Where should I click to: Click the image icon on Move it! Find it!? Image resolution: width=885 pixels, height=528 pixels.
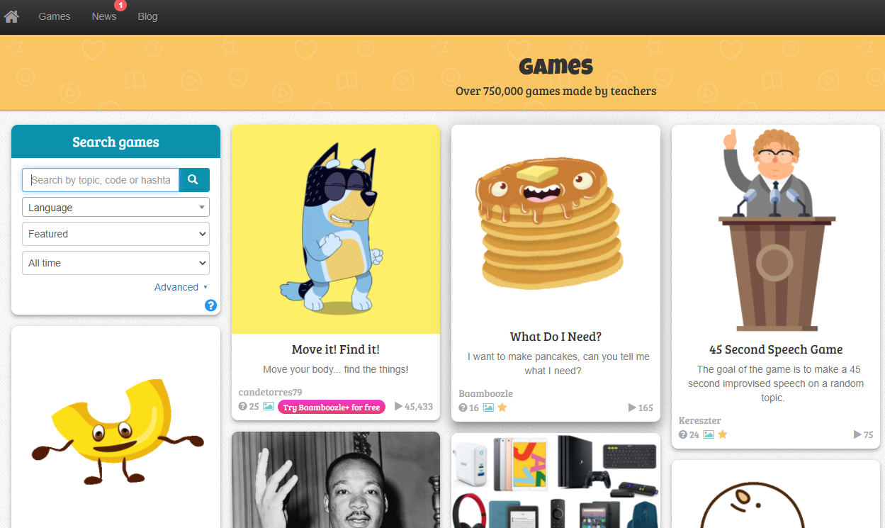tap(269, 406)
